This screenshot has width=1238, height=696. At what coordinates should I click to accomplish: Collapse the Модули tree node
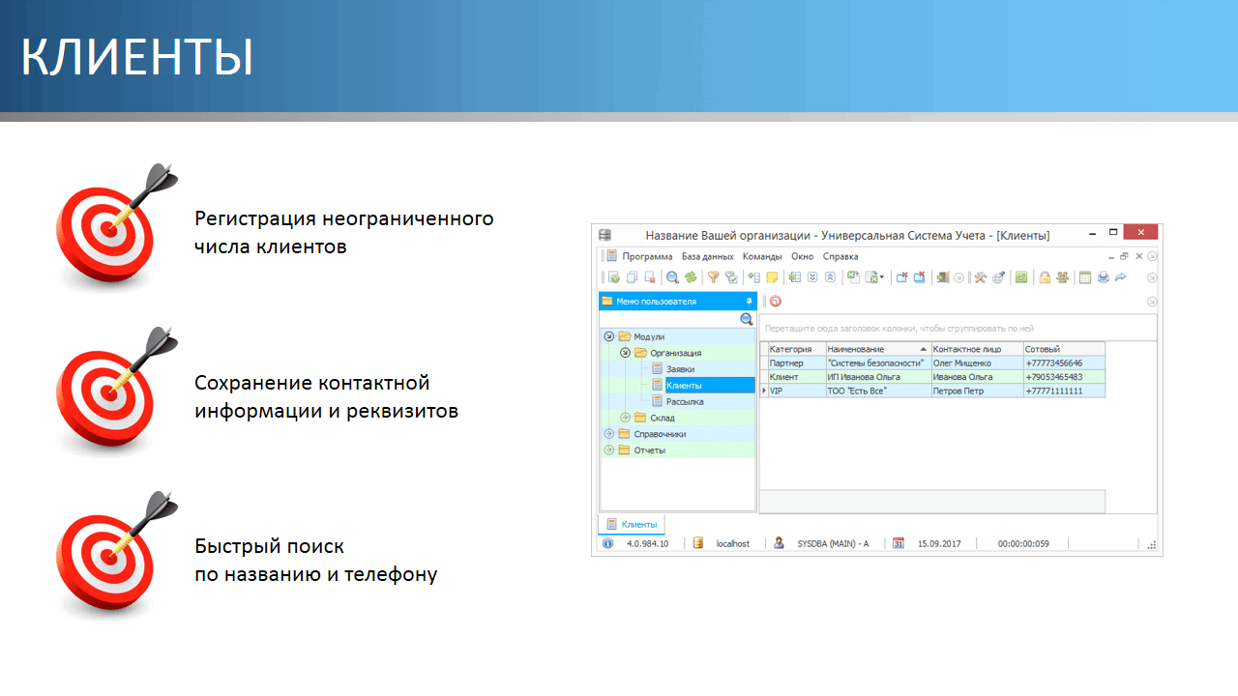point(608,336)
